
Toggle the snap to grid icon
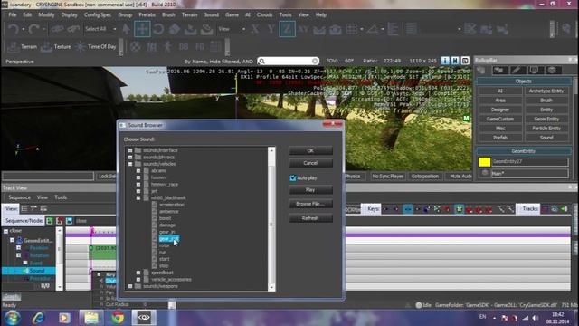pyautogui.click(x=352, y=29)
